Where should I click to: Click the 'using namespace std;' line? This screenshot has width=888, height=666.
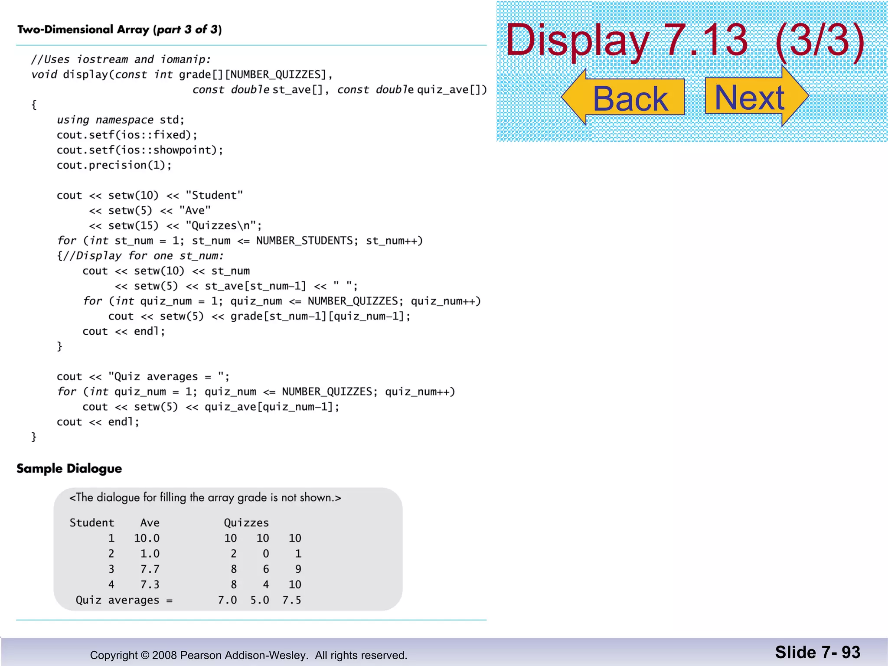(x=121, y=120)
